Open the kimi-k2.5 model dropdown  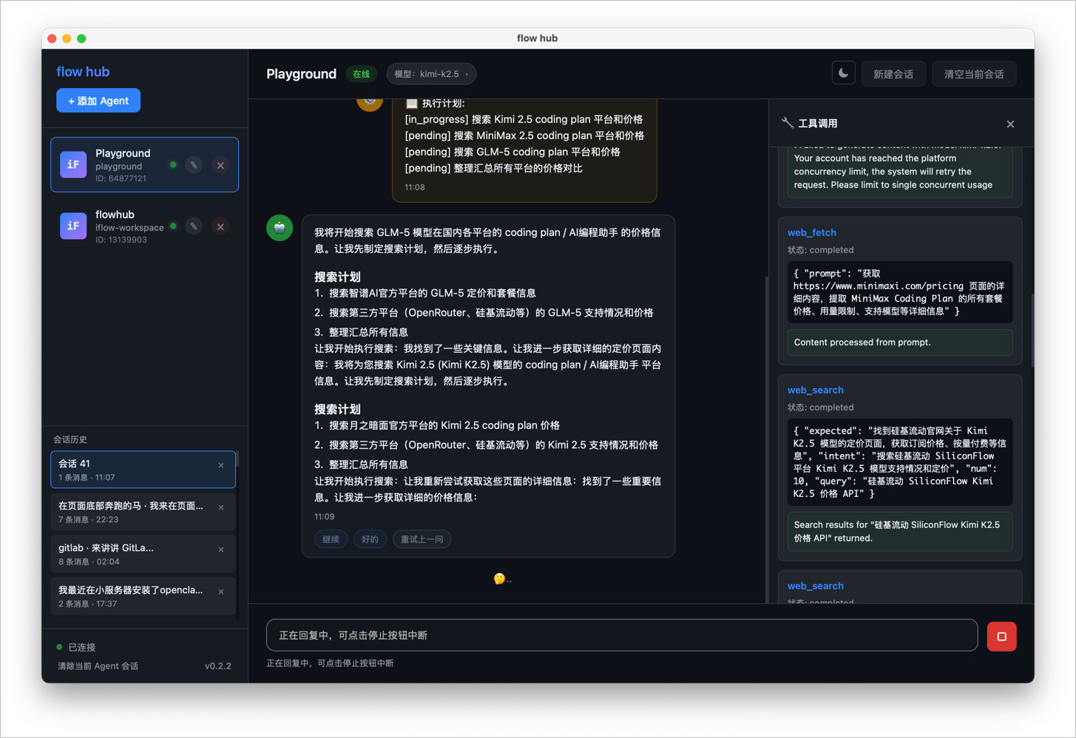coord(431,74)
